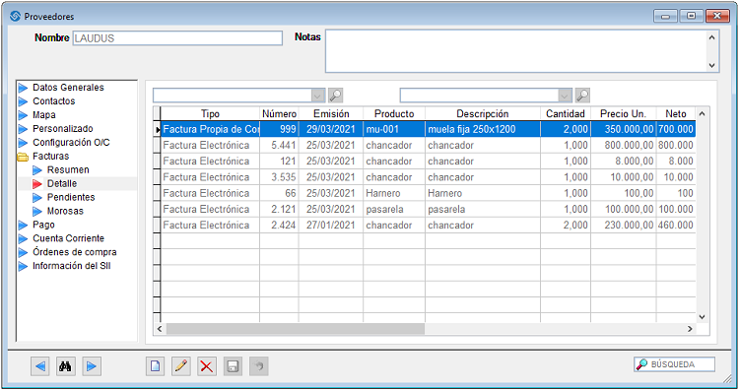
Task: Click the table's vertical scrollbar down arrow
Action: (702, 317)
